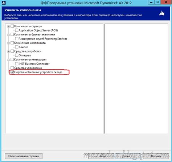The width and height of the screenshot is (172, 162).
Task: Enable the .NET Business Connector checkbox
Action: point(17,64)
